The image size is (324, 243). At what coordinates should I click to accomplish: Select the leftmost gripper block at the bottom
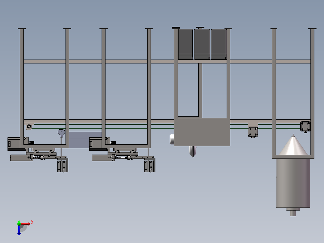[x=63, y=165]
